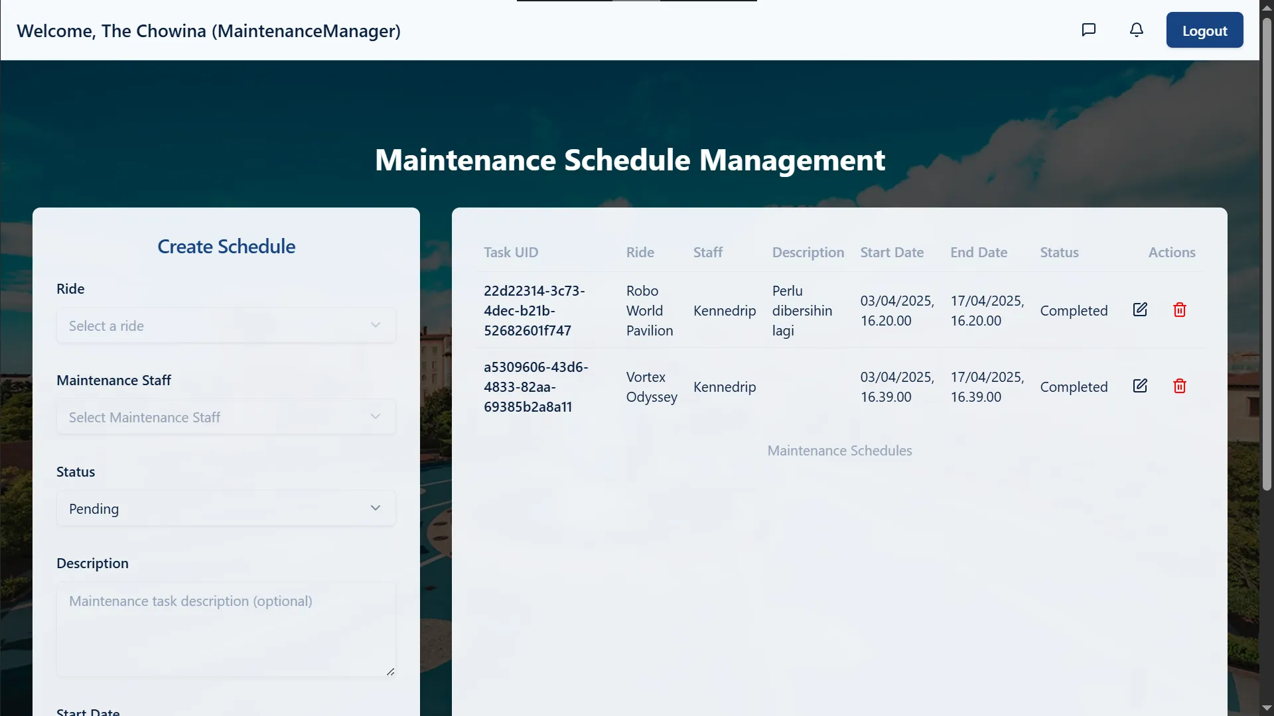Click the Start Date column header

coord(891,253)
